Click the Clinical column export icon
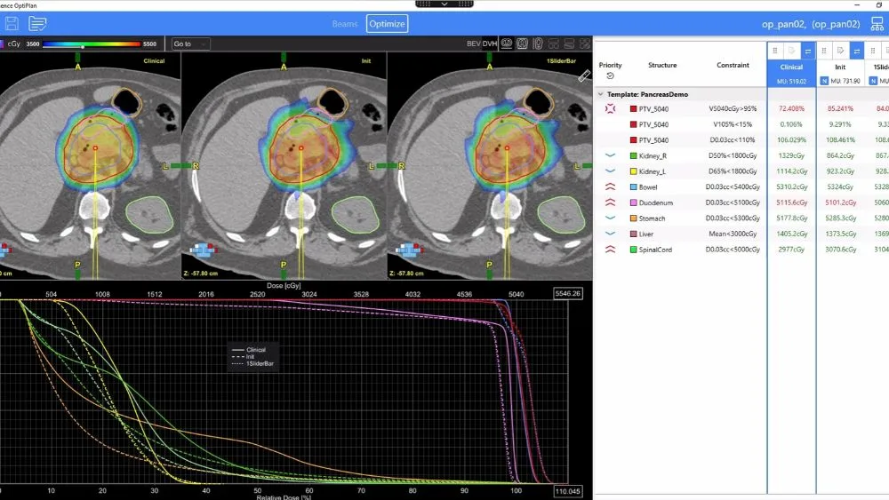Viewport: 889px width, 500px height. [791, 51]
